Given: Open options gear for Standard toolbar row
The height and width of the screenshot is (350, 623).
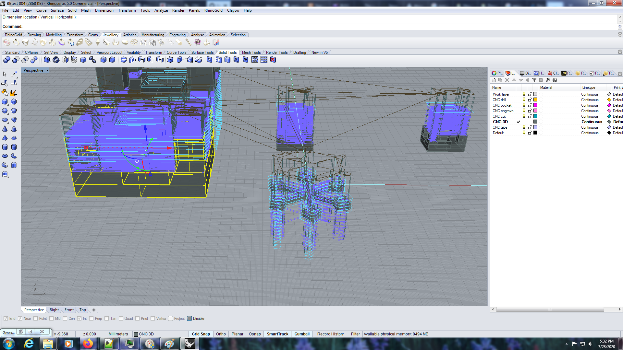Looking at the screenshot, I should (x=620, y=52).
